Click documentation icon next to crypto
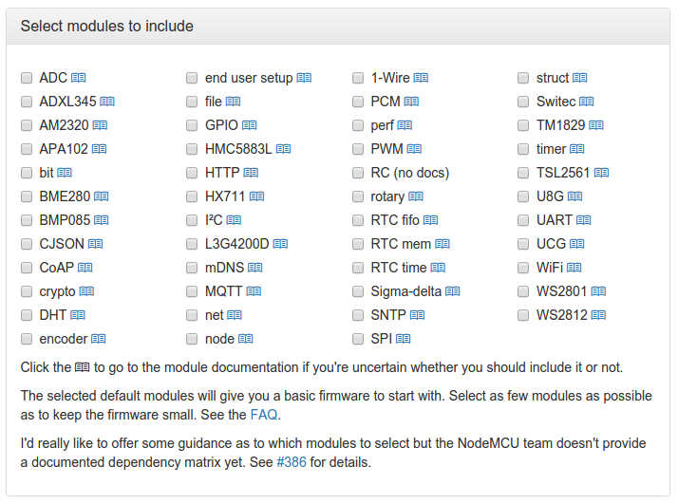678x504 pixels. point(86,291)
